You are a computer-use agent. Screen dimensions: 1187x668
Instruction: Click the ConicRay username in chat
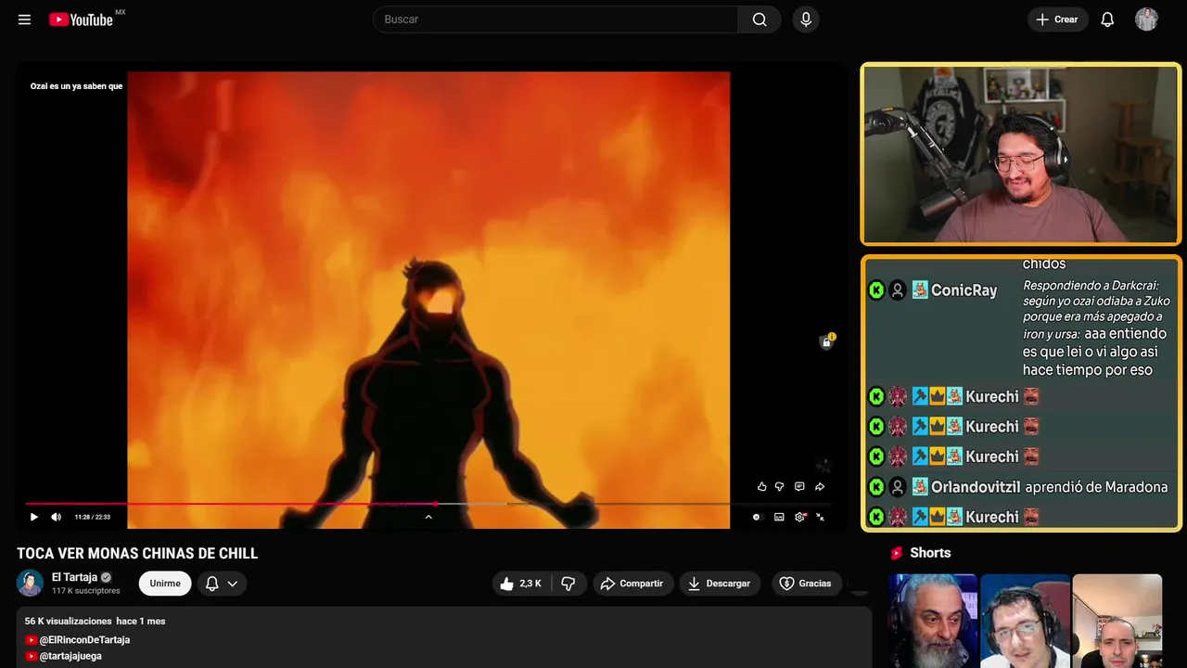(x=964, y=290)
